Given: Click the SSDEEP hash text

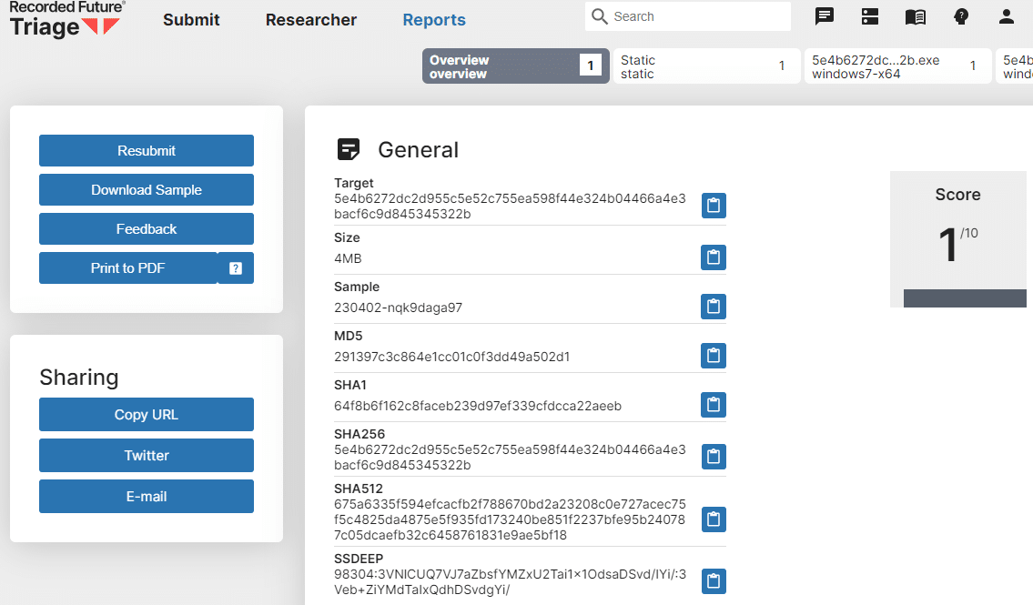Looking at the screenshot, I should [510, 582].
